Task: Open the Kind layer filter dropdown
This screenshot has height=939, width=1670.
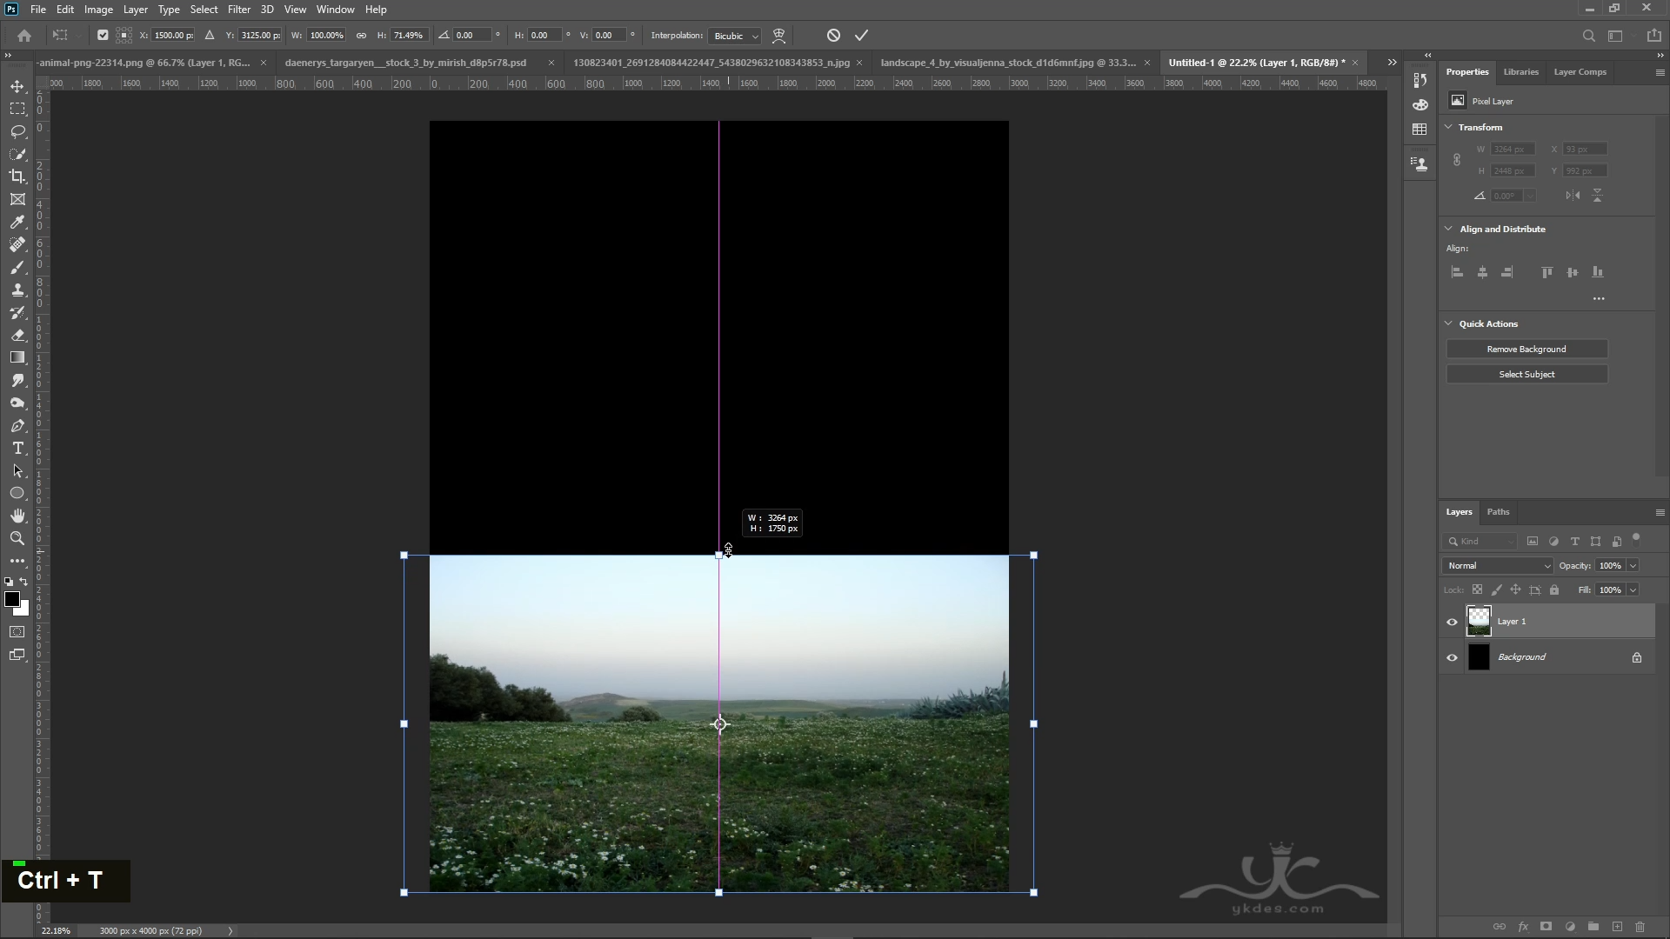Action: point(1480,541)
